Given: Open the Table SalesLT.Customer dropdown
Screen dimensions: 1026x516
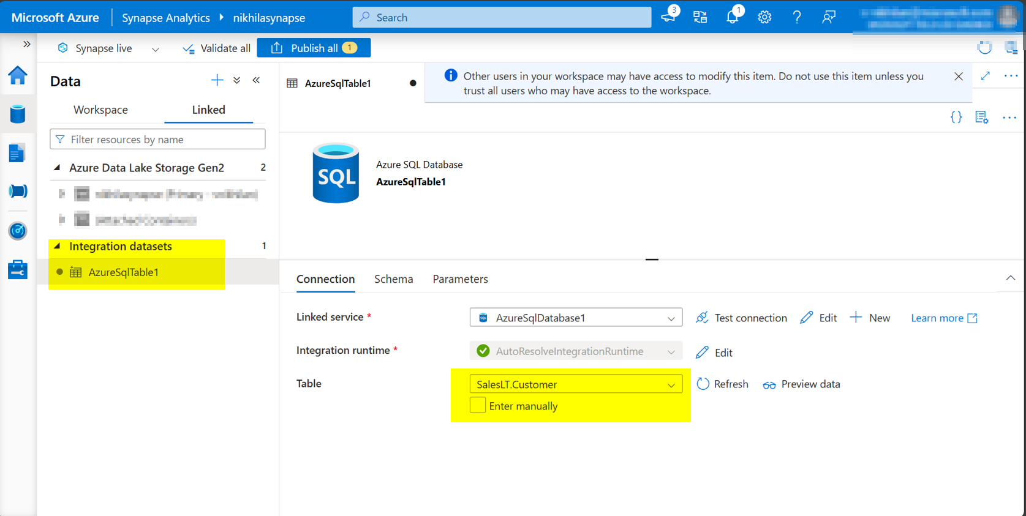Looking at the screenshot, I should 576,384.
